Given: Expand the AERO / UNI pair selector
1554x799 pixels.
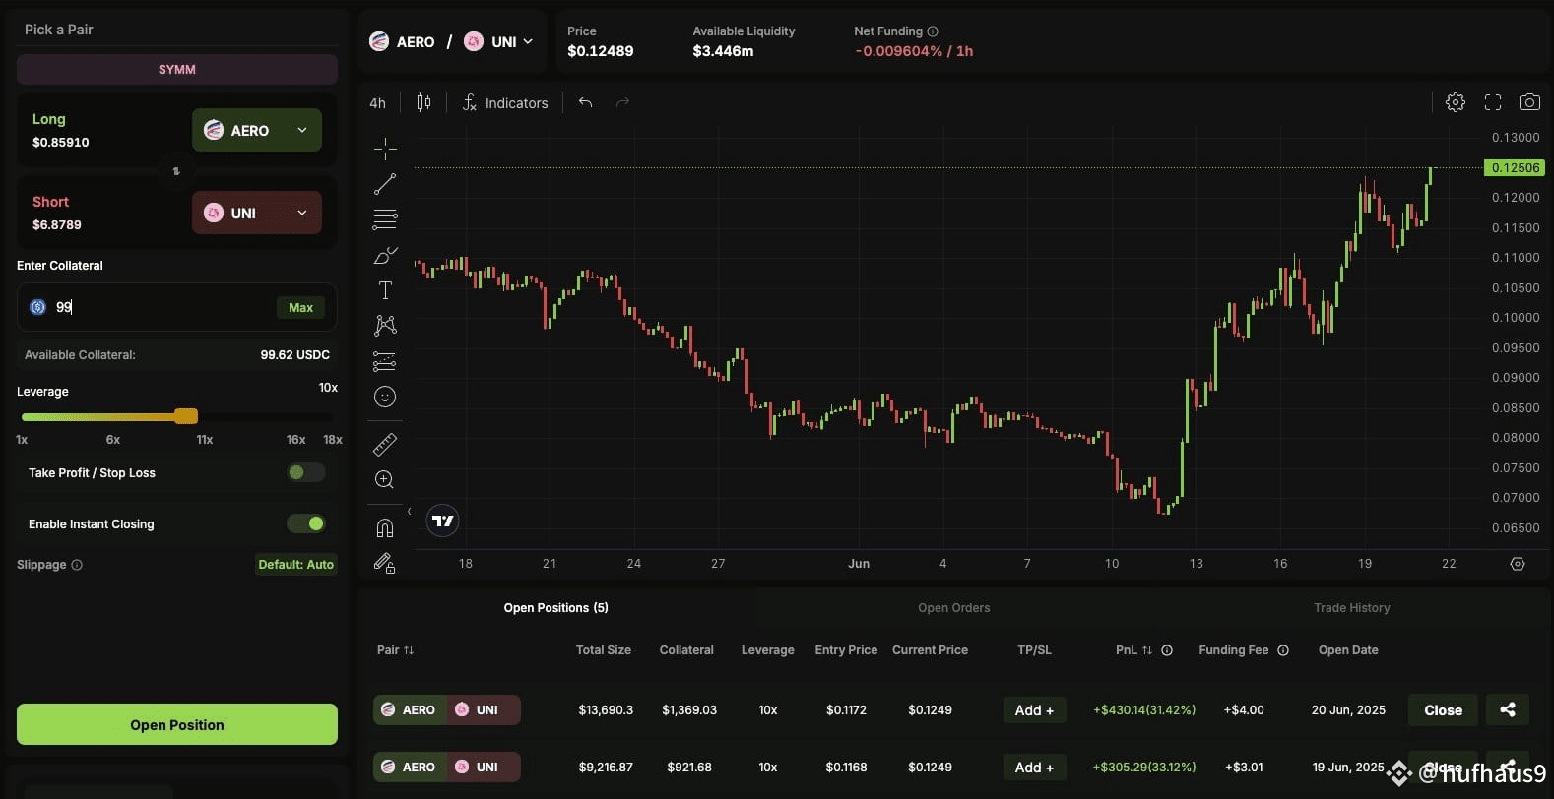Looking at the screenshot, I should click(x=451, y=41).
